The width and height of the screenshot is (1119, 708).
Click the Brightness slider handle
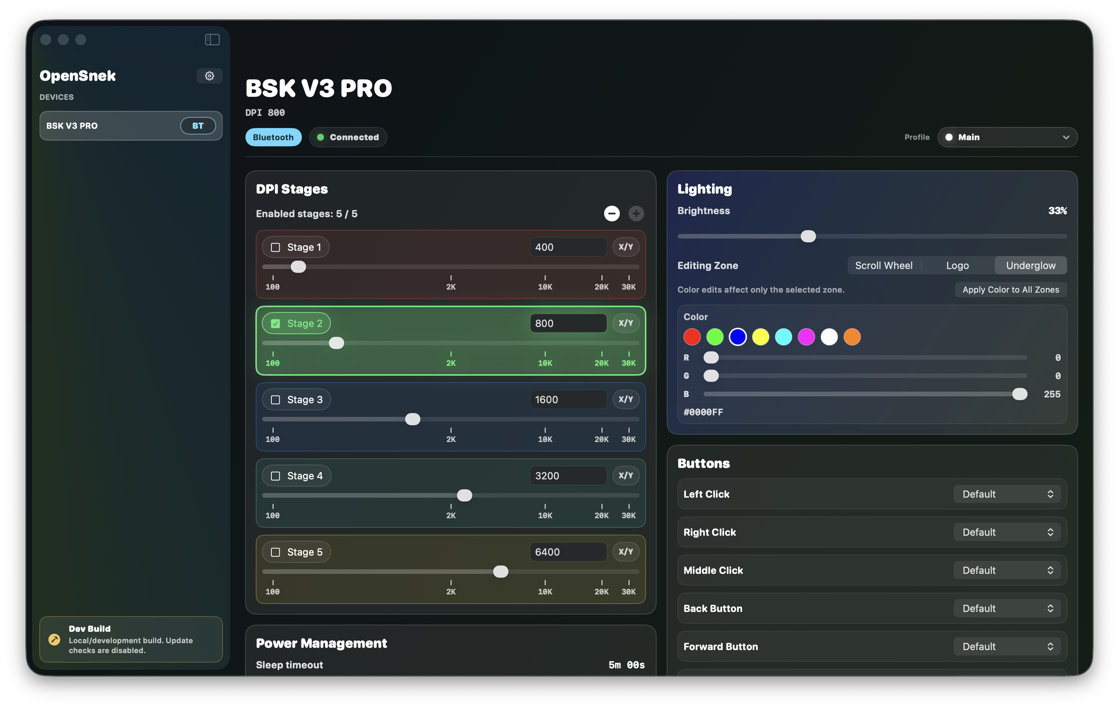click(x=808, y=236)
